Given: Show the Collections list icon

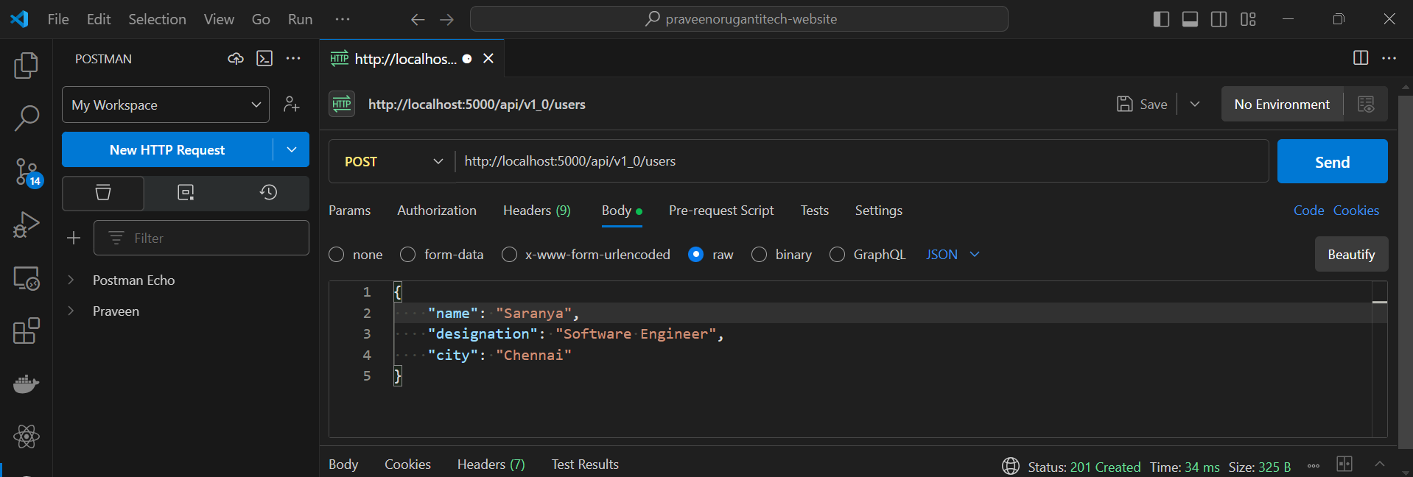Looking at the screenshot, I should 103,193.
